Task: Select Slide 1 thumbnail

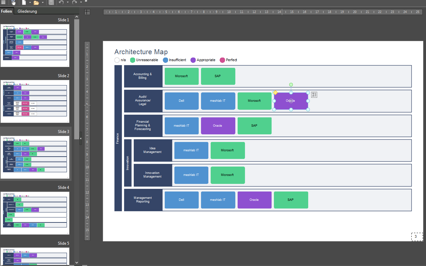Action: pos(35,45)
